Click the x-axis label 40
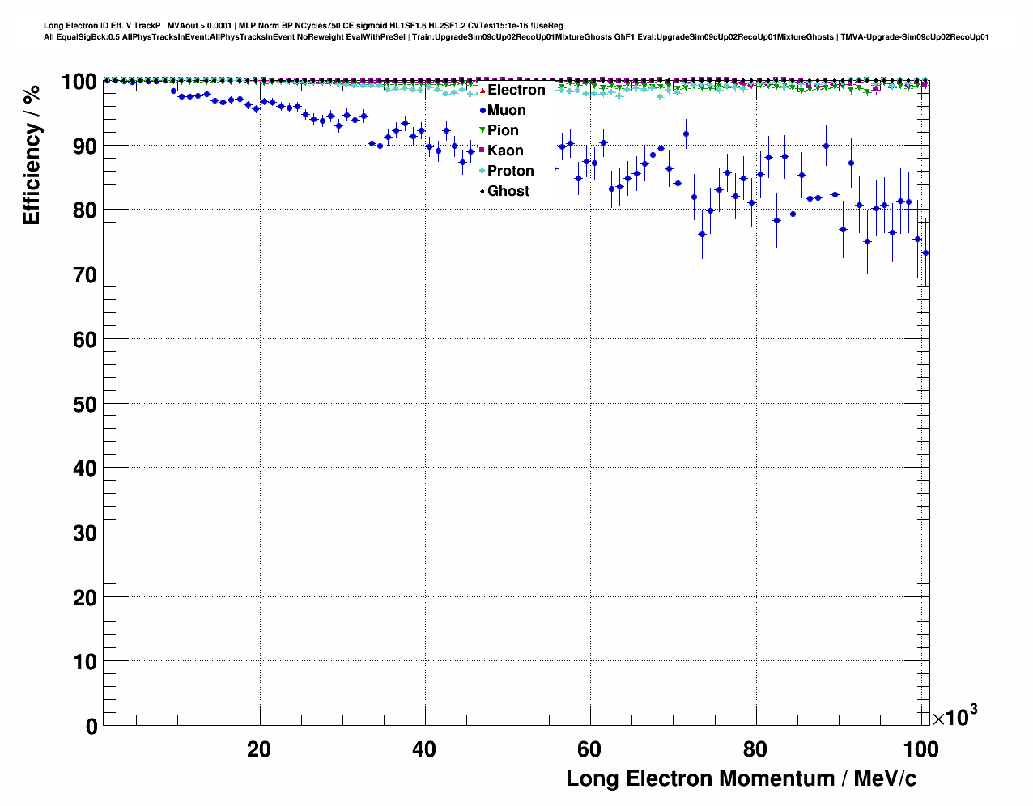The width and height of the screenshot is (1033, 806). 424,749
